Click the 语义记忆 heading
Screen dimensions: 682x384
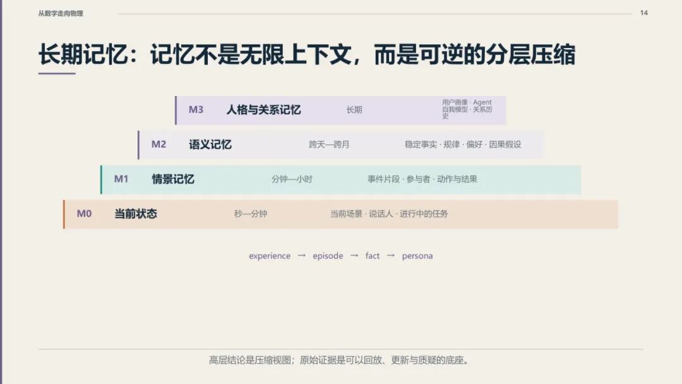point(210,145)
